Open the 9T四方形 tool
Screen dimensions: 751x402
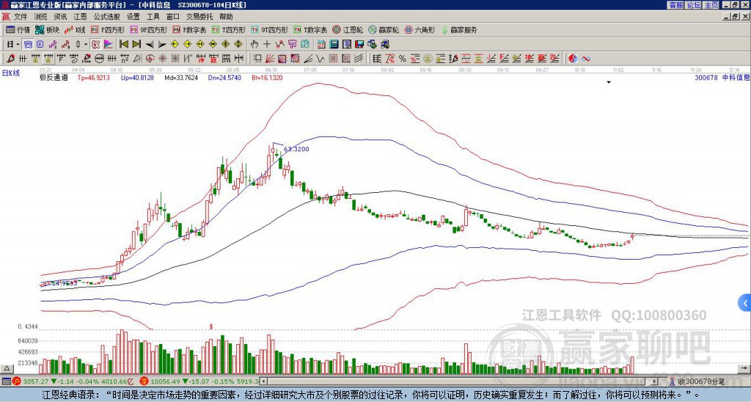[x=269, y=29]
